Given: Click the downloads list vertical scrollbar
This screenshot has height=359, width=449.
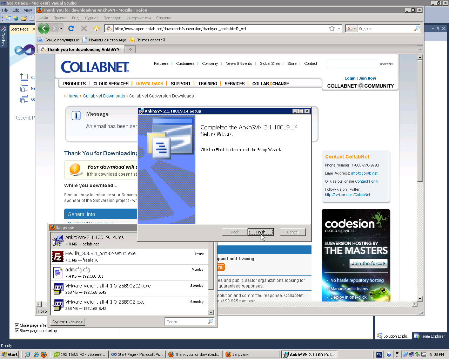Looking at the screenshot, I should (x=211, y=273).
